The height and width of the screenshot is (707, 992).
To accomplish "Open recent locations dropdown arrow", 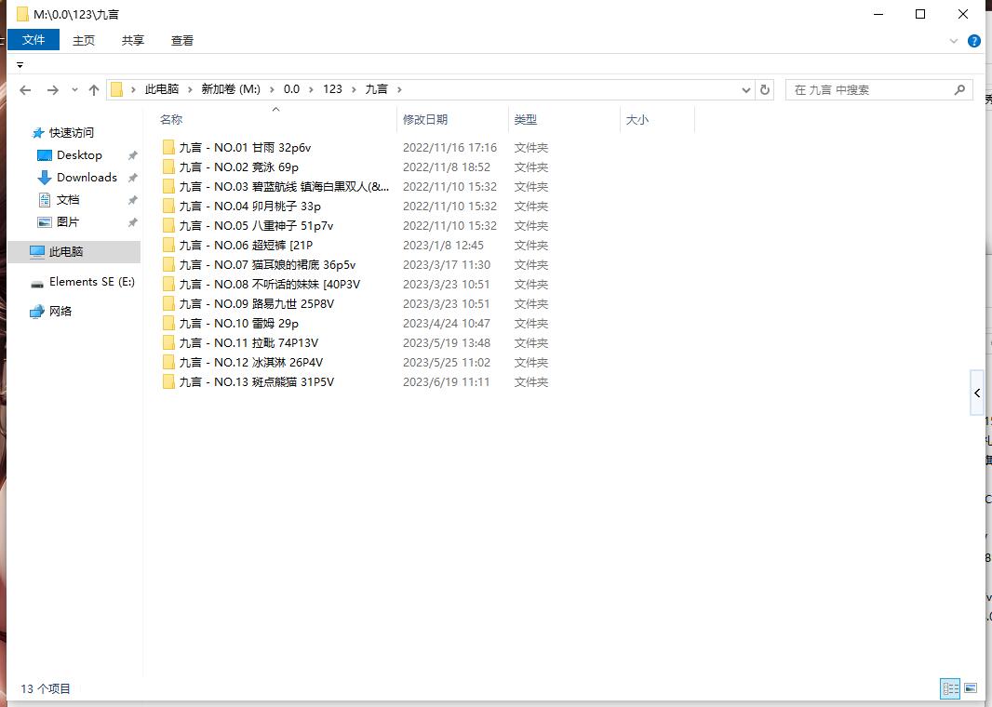I will [74, 90].
